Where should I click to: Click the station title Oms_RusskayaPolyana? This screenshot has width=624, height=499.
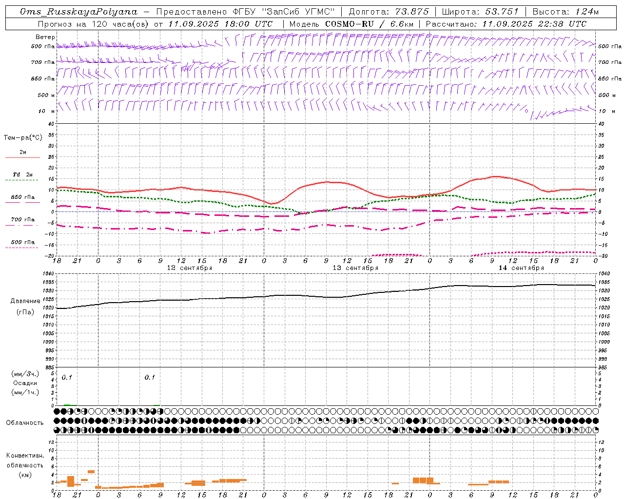[79, 12]
